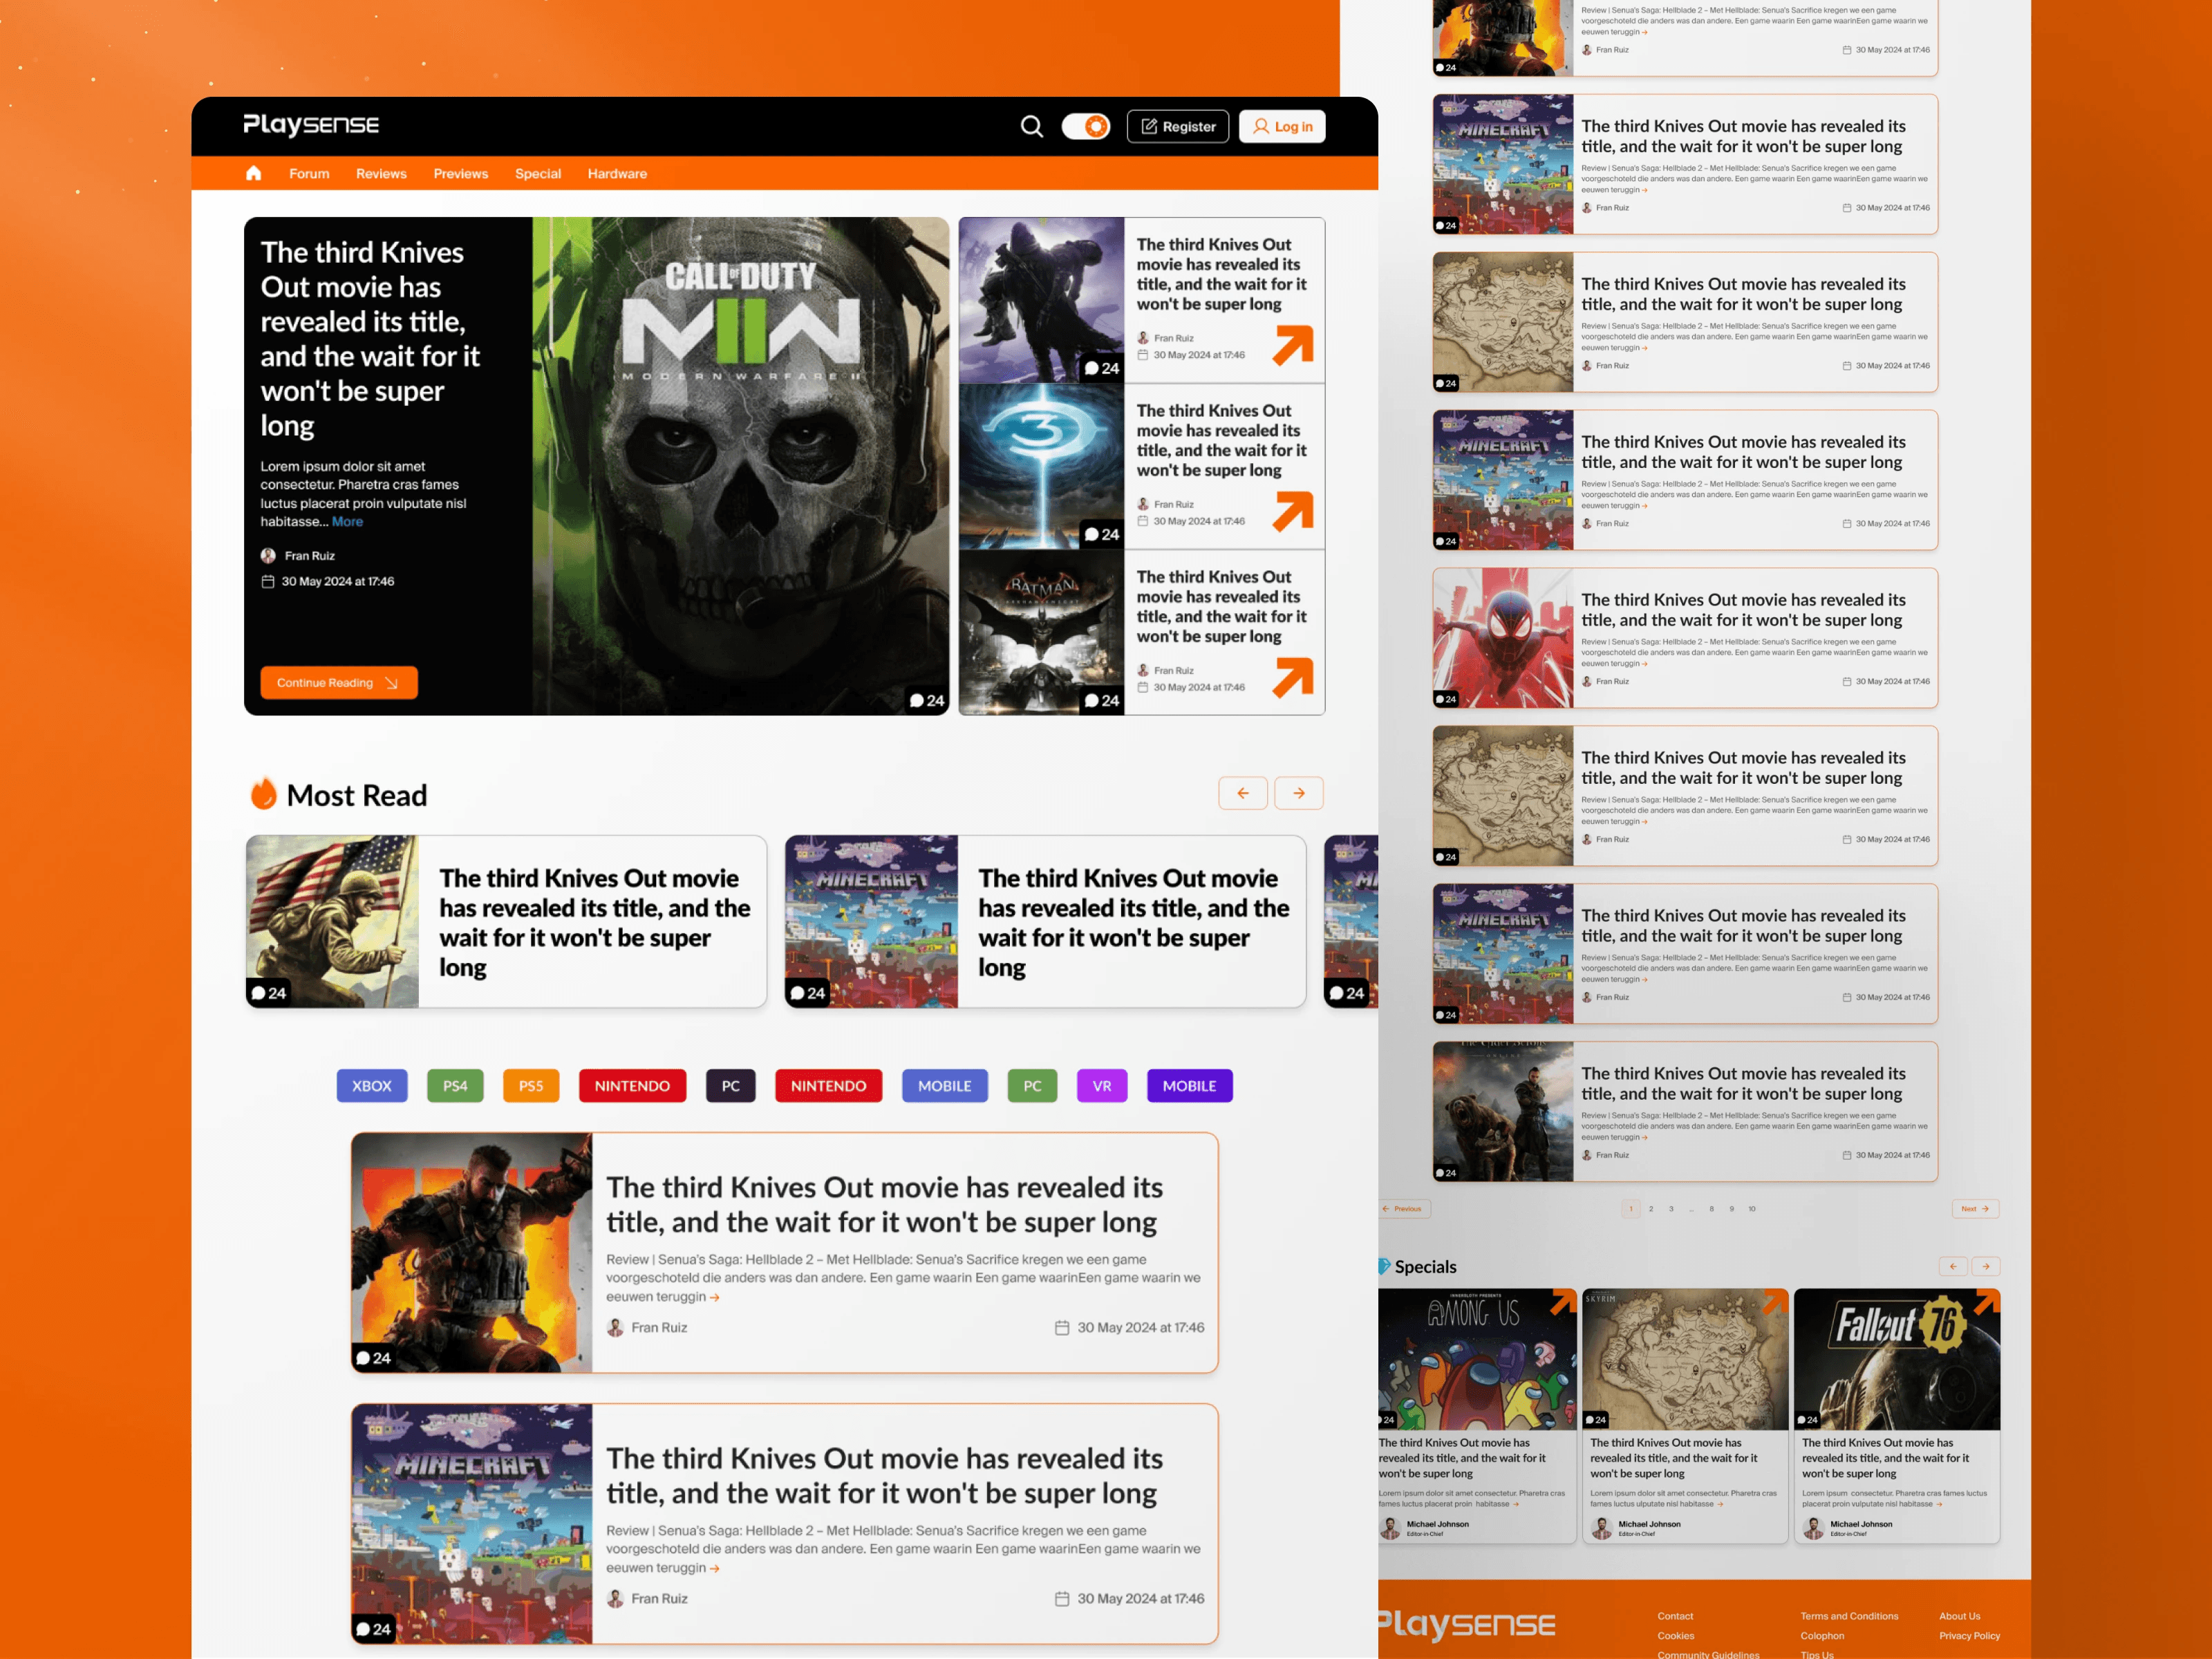Open the Hardware menu item
Screen dimensions: 2212x1659
tap(617, 174)
